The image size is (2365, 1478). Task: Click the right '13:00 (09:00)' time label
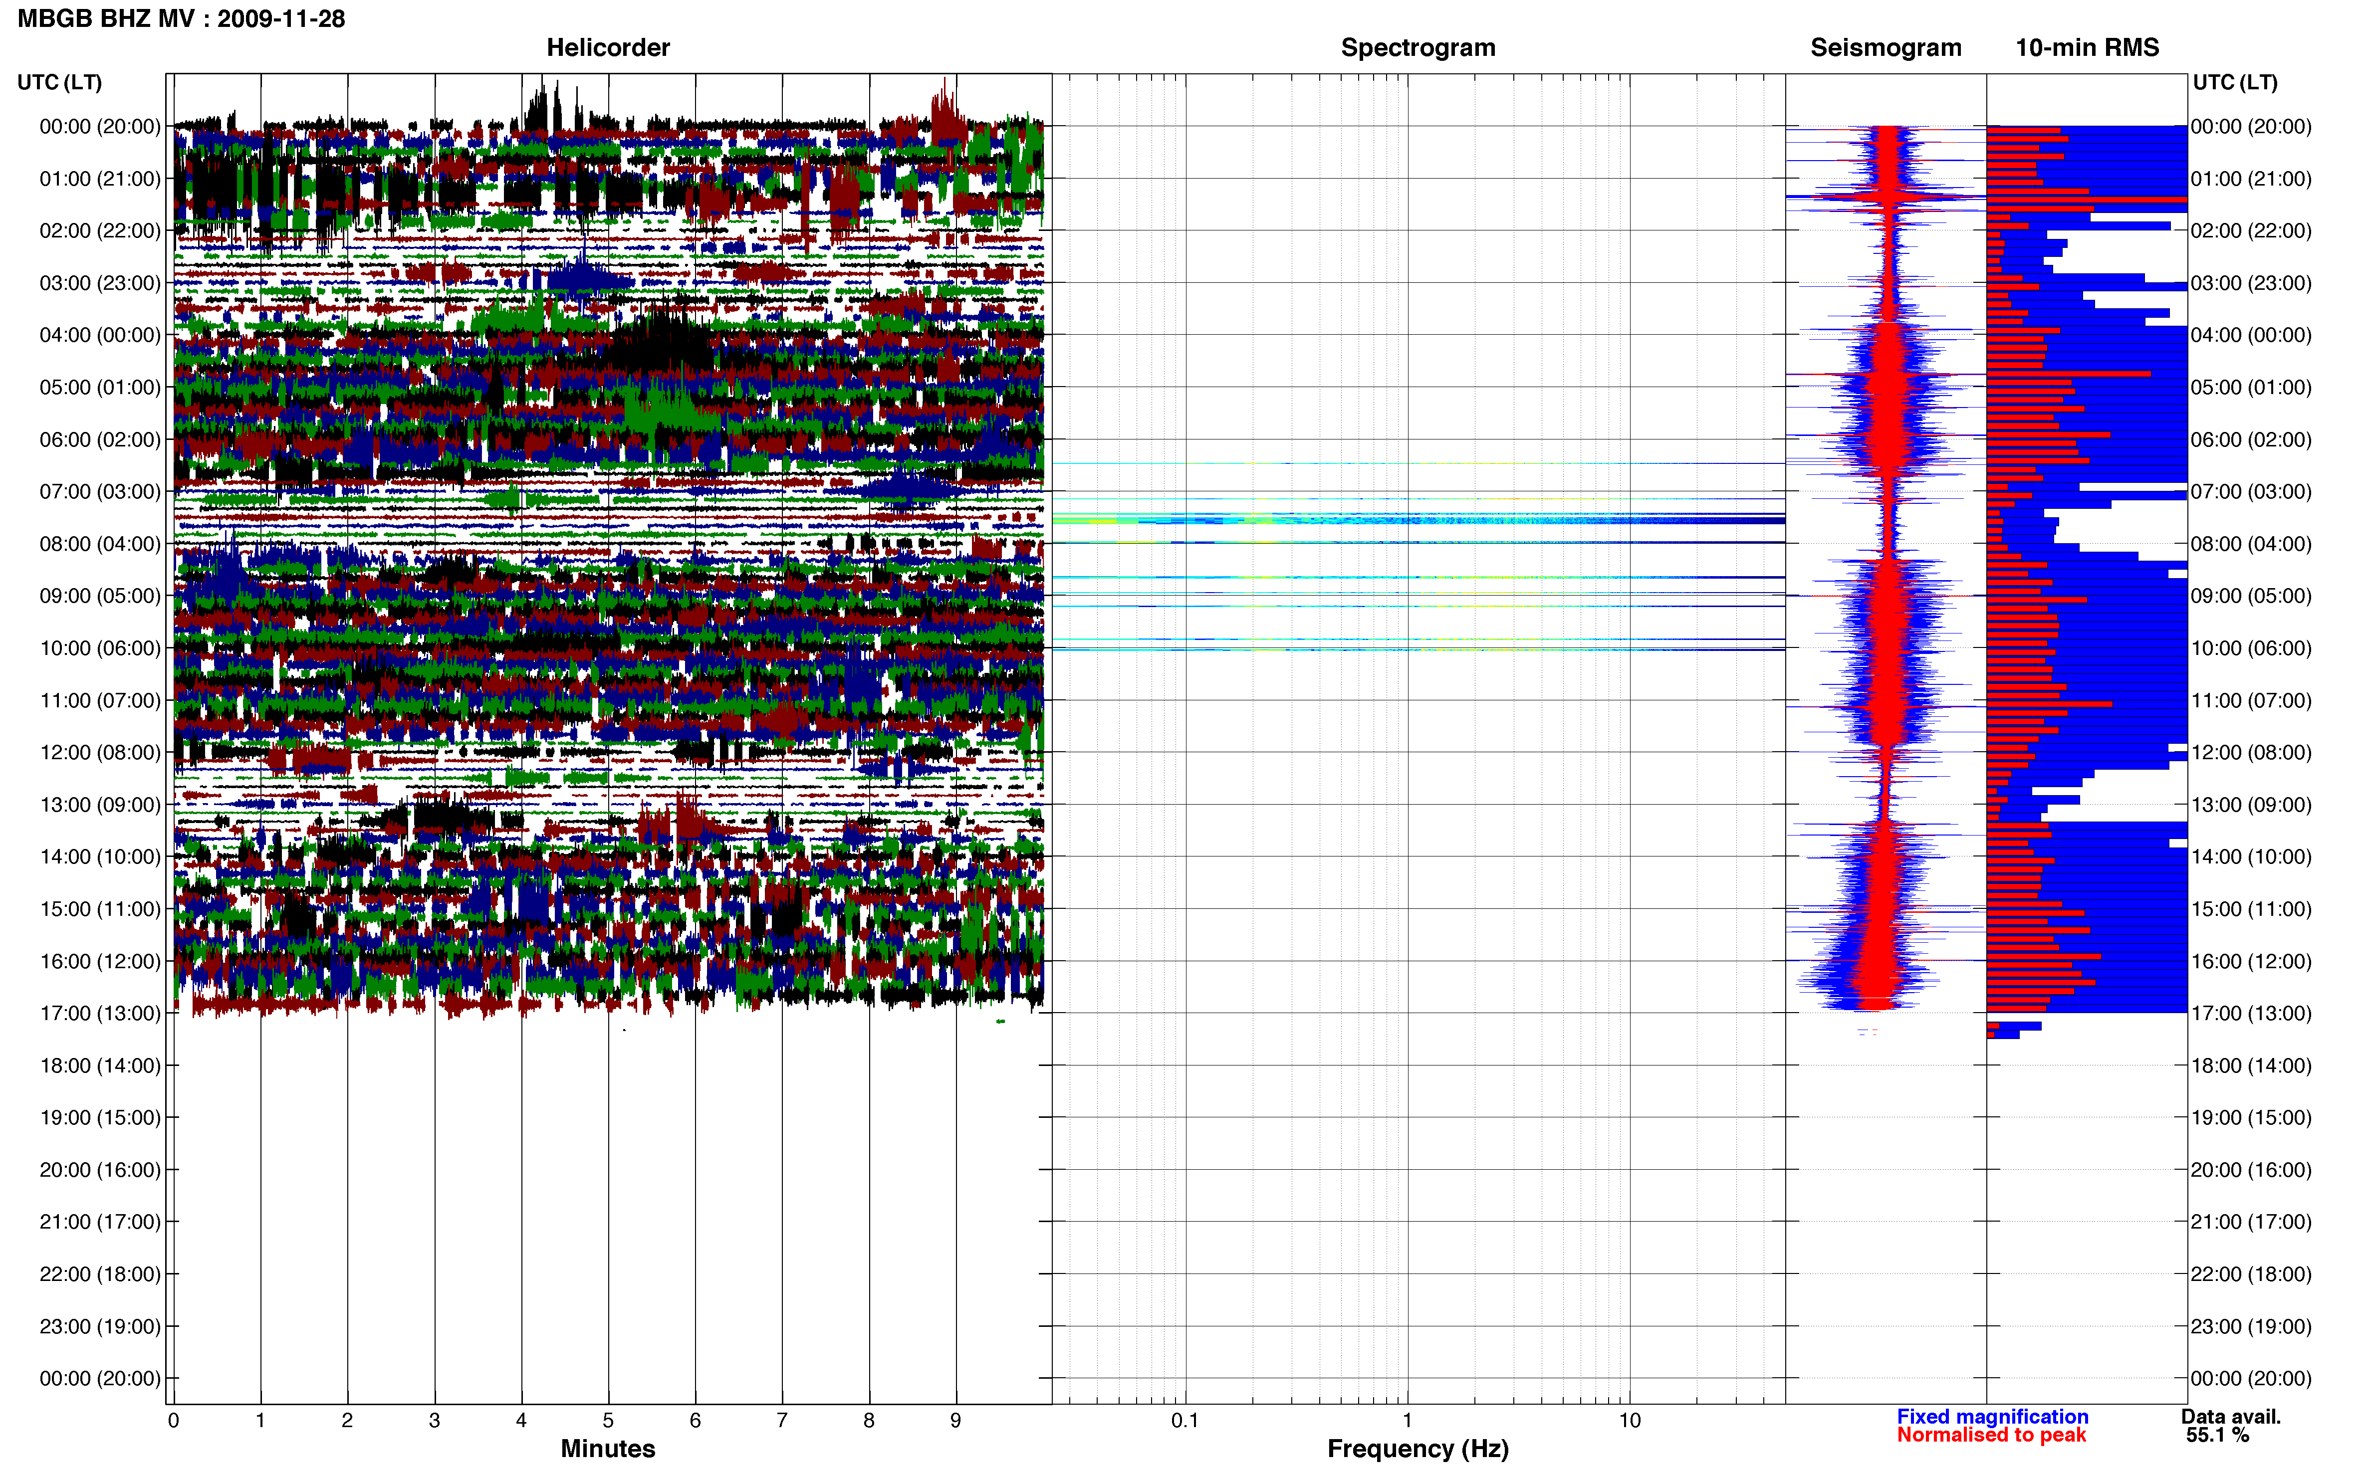(x=2251, y=805)
